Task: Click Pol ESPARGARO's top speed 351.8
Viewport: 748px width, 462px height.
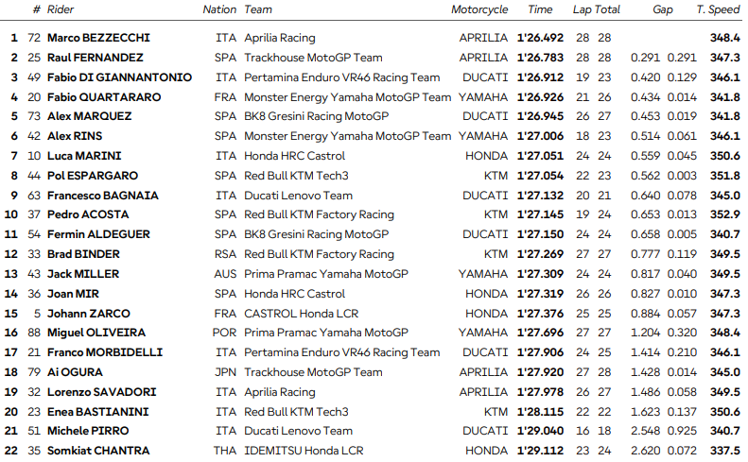Action: [724, 176]
